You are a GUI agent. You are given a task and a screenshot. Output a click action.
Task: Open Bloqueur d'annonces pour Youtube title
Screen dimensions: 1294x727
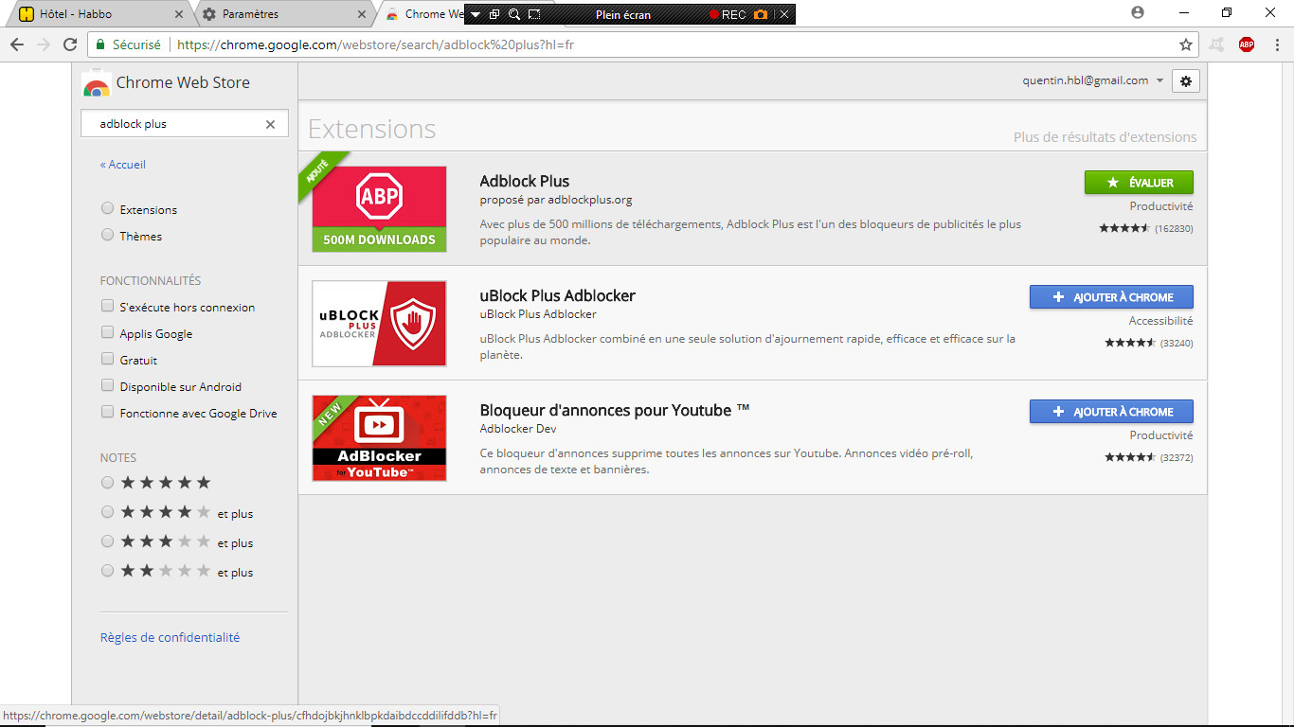[615, 410]
